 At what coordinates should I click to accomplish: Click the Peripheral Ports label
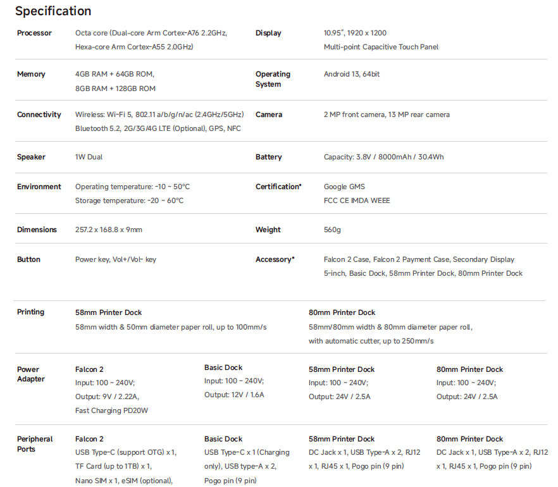click(35, 444)
